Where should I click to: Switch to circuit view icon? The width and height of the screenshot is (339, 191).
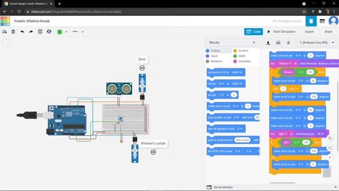(311, 21)
